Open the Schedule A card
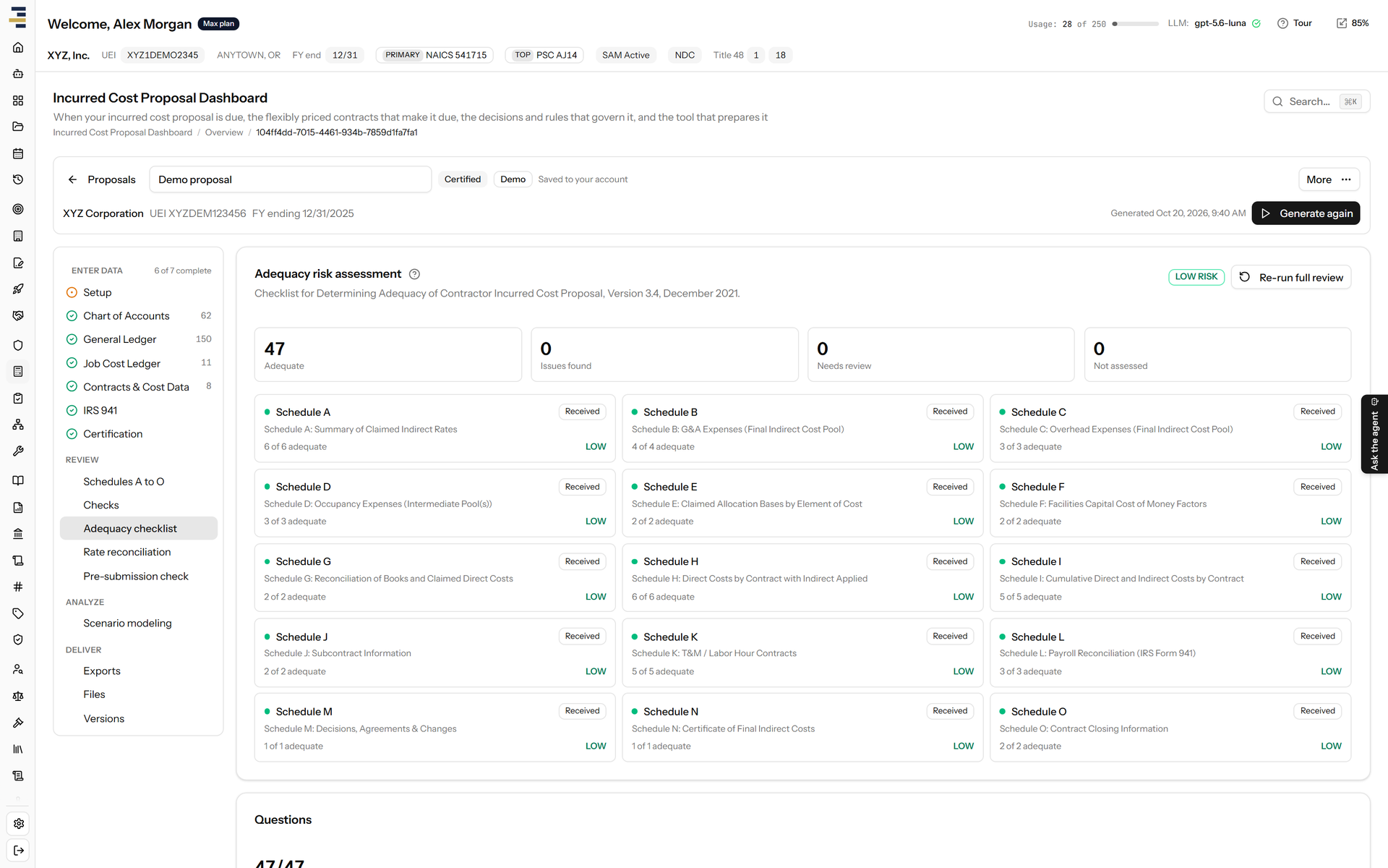The width and height of the screenshot is (1388, 868). 435,429
